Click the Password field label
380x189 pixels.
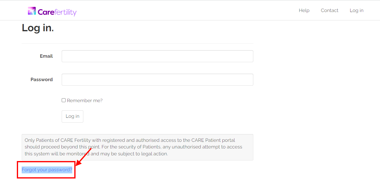point(42,80)
